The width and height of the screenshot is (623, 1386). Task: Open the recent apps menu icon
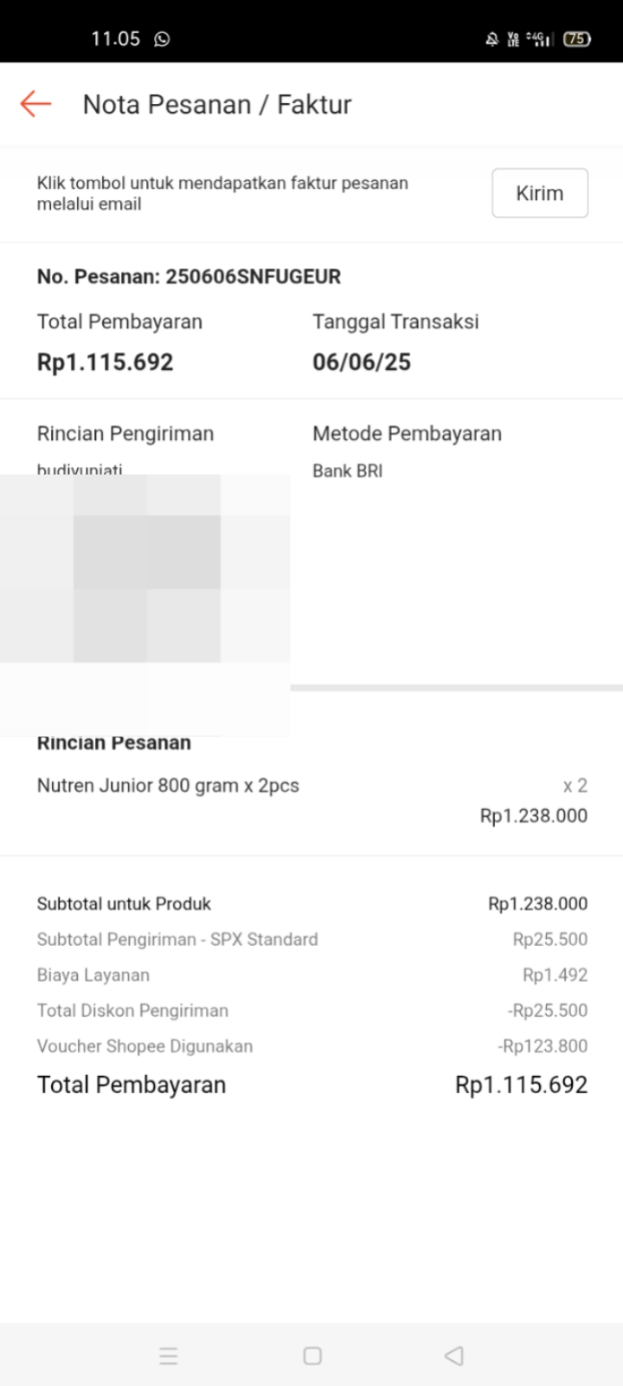(169, 1356)
